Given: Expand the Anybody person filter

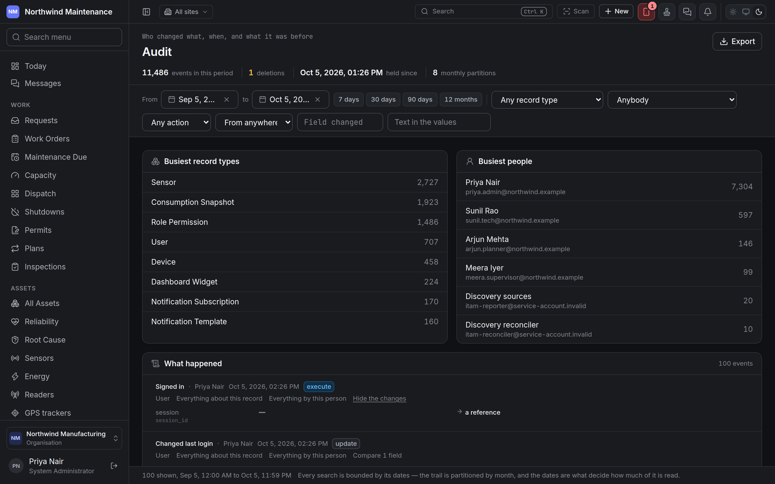Looking at the screenshot, I should 672,100.
